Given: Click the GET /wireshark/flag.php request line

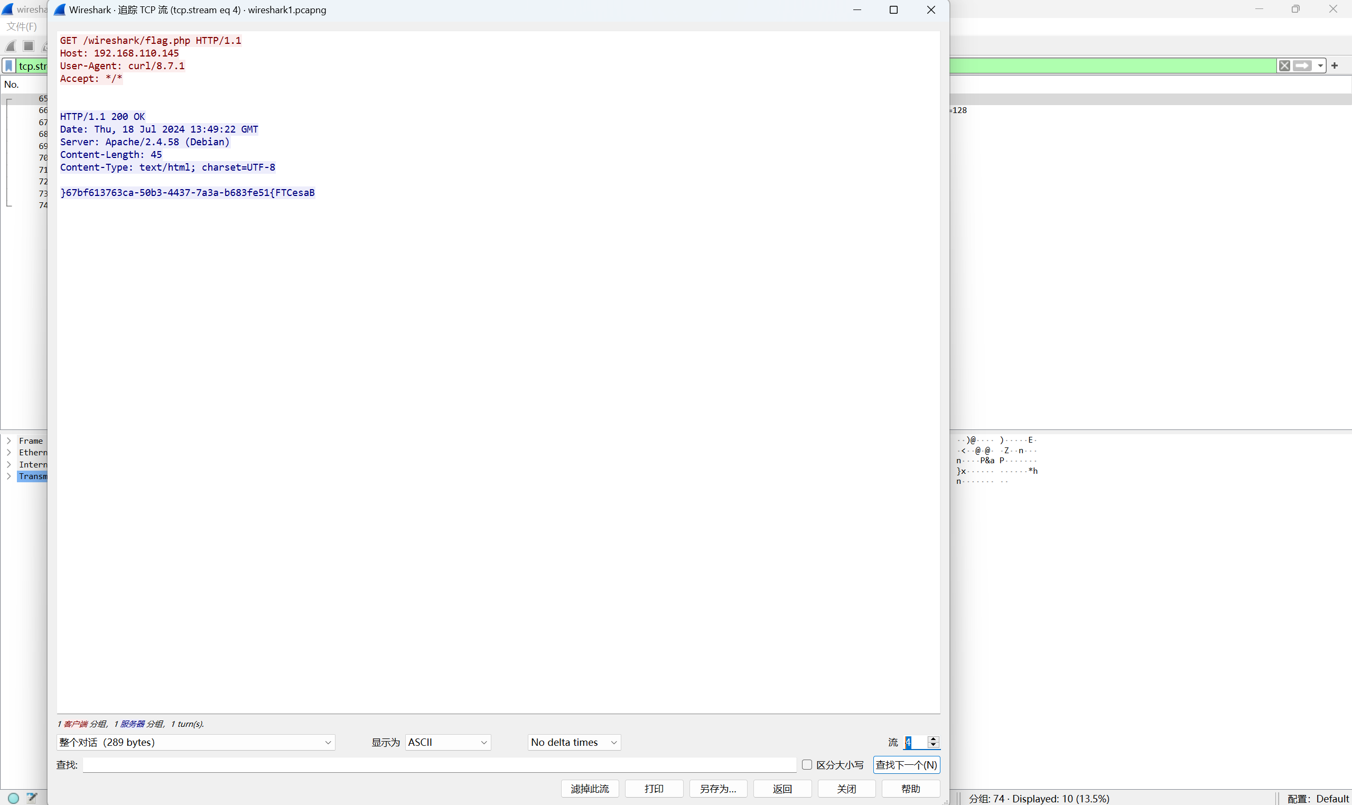Looking at the screenshot, I should click(x=150, y=40).
